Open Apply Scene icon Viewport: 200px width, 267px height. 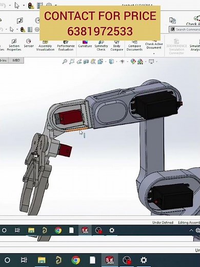pyautogui.click(x=141, y=62)
